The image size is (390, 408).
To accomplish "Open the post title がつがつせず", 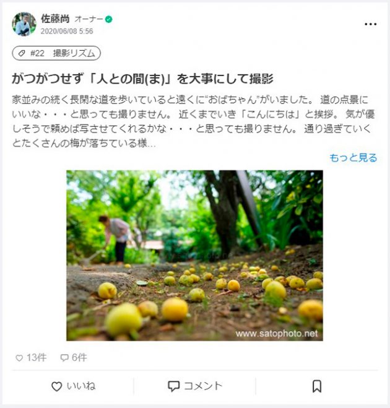I will tap(142, 79).
